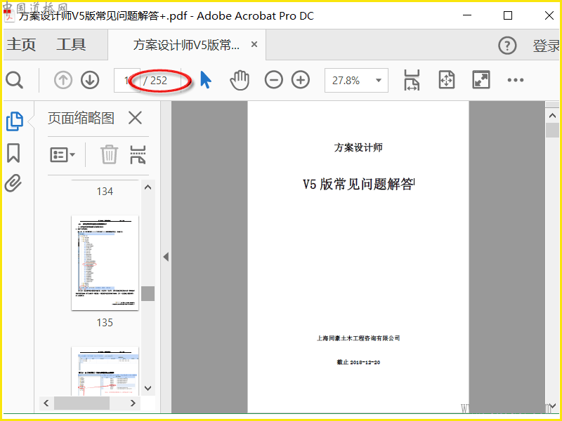The width and height of the screenshot is (562, 421).
Task: Collapse the left navigation pane arrow
Action: pyautogui.click(x=166, y=257)
